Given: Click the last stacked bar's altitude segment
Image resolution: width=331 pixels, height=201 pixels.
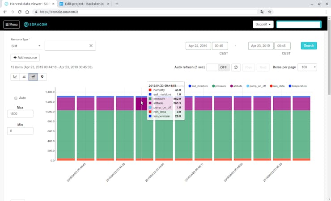Looking at the screenshot, I should click(301, 104).
